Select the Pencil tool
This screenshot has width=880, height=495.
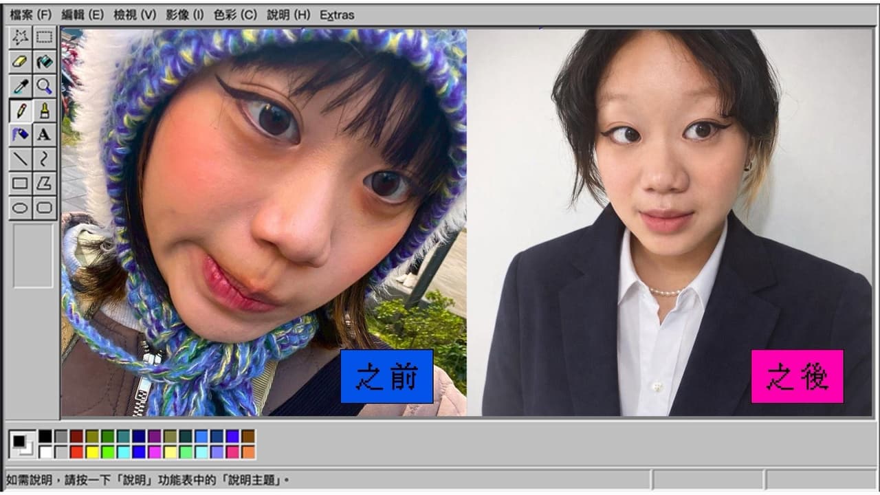pos(21,110)
